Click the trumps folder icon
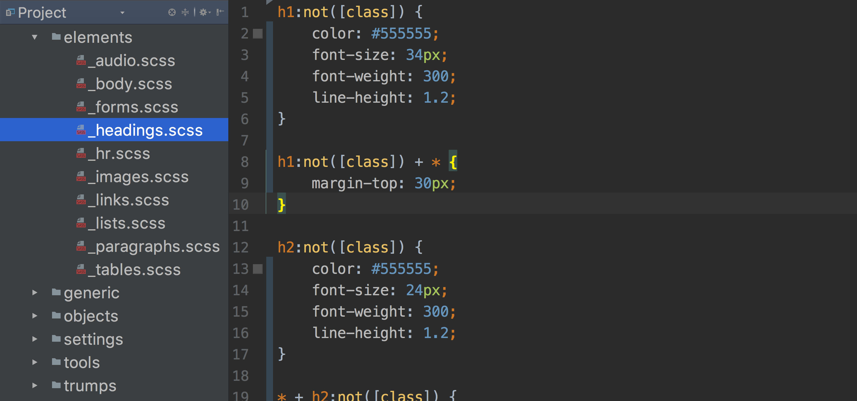 pos(56,385)
